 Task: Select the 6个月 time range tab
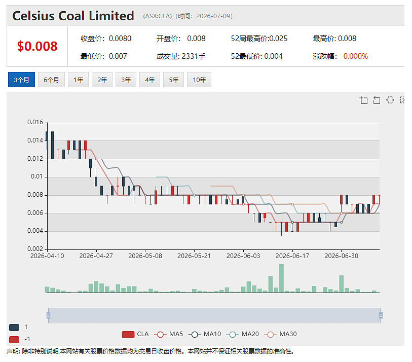click(x=51, y=80)
